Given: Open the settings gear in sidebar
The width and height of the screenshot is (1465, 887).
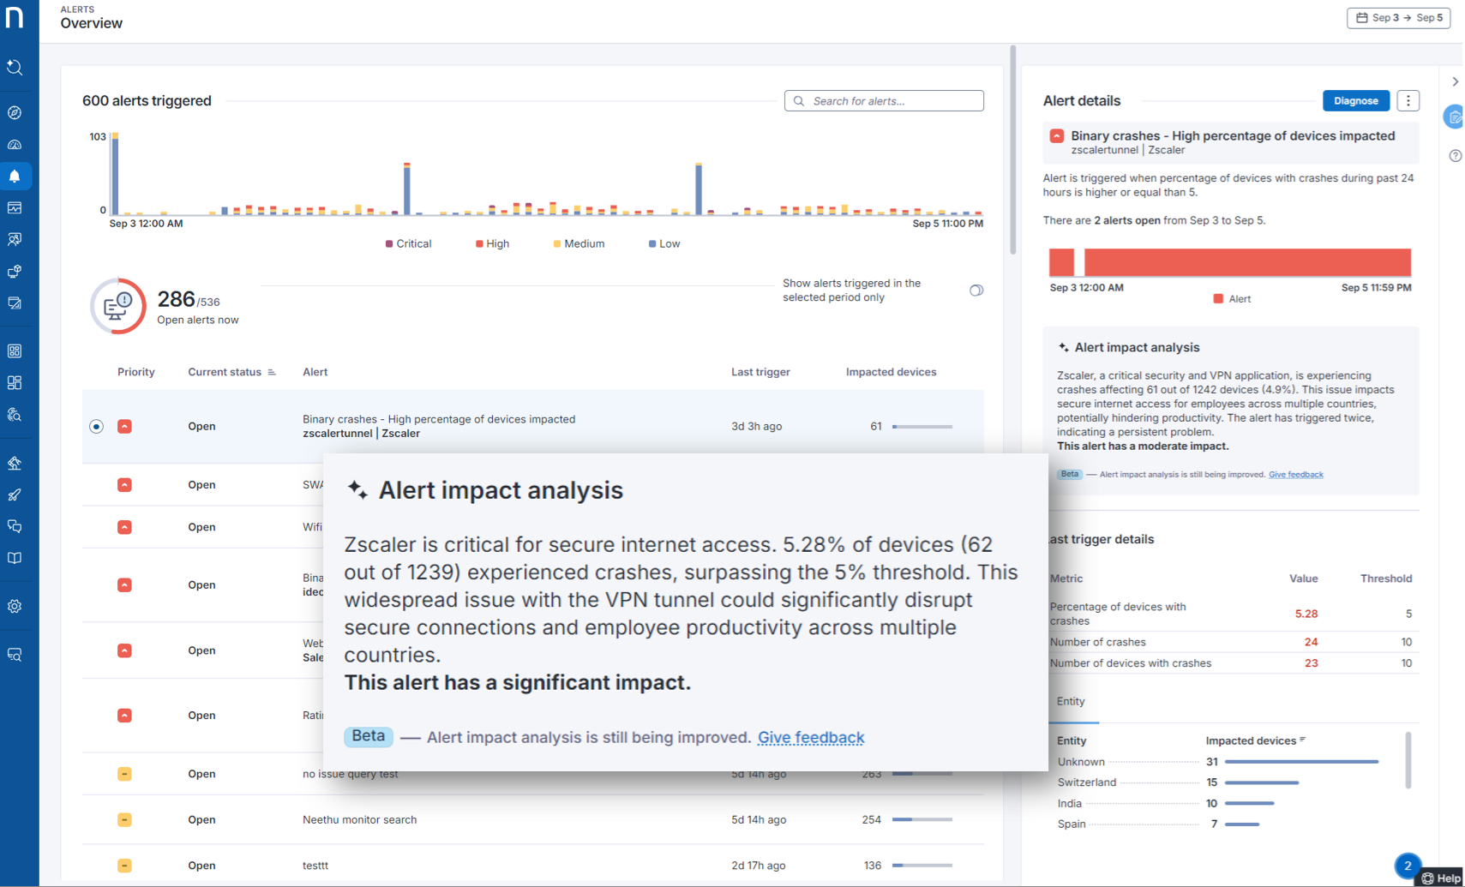Looking at the screenshot, I should point(15,607).
